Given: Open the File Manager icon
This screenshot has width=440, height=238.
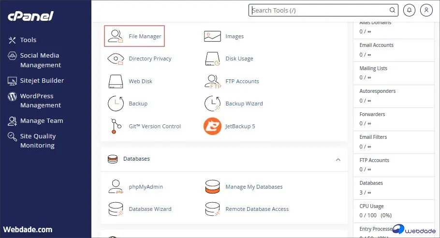Looking at the screenshot, I should coord(116,36).
